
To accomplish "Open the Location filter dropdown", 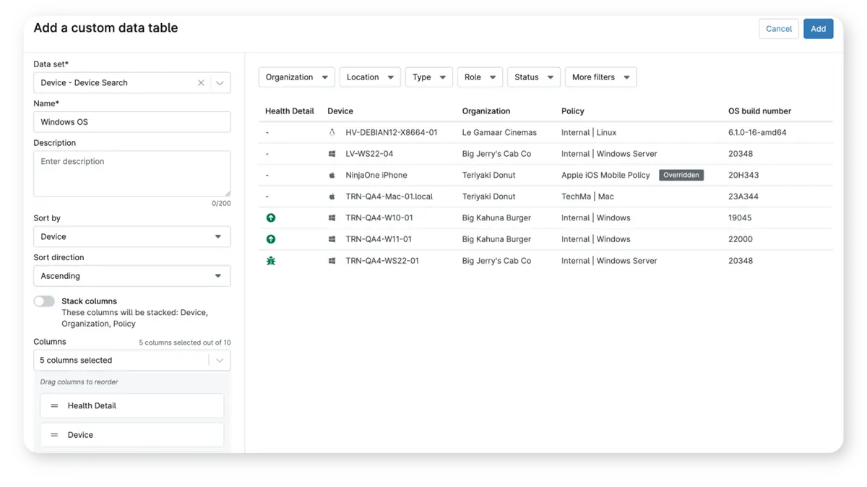I will coord(370,77).
